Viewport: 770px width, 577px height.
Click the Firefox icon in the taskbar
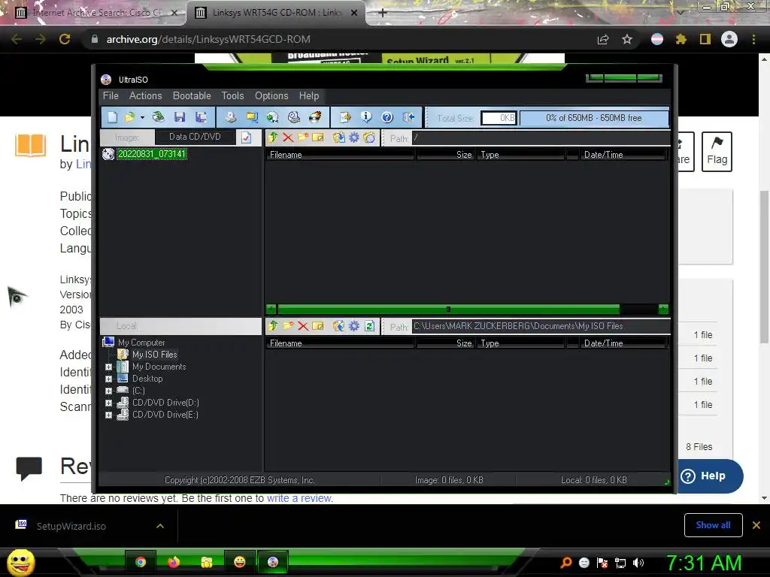(174, 562)
